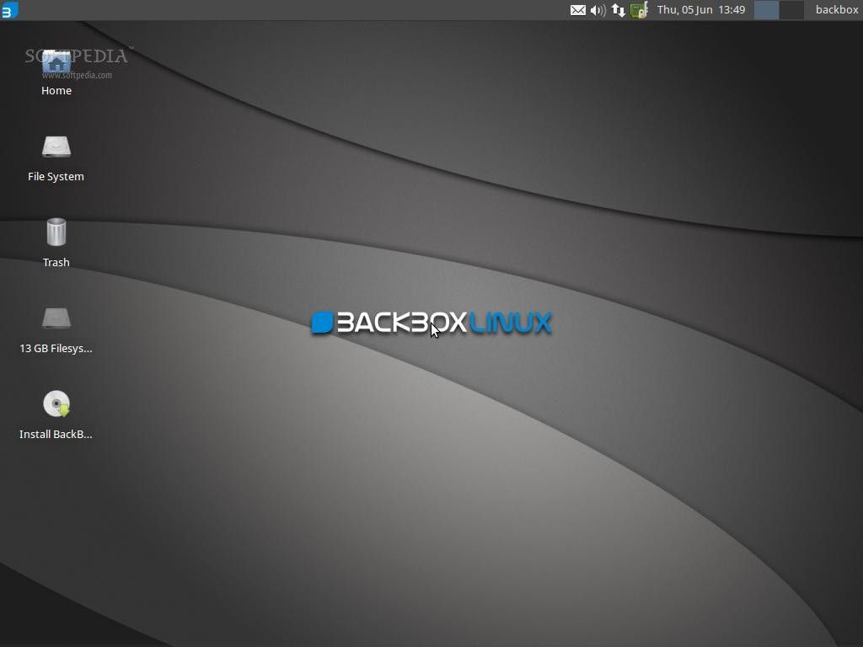Open the mail envelope tray icon
The width and height of the screenshot is (863, 647).
577,10
